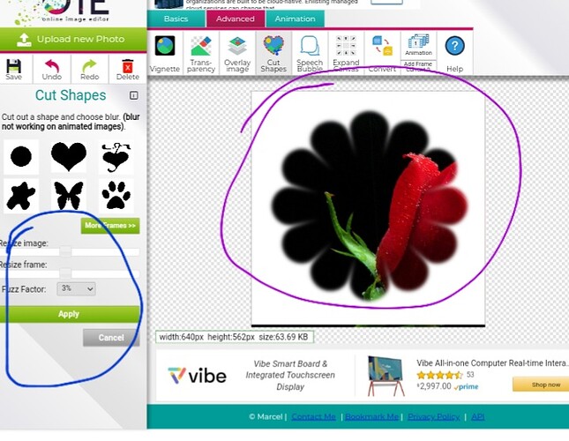
Task: Switch to the Animation tab
Action: [295, 19]
